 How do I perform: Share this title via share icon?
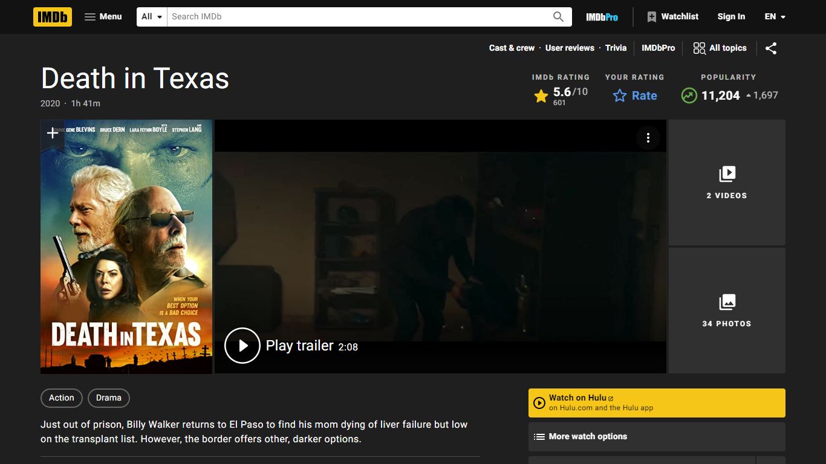(x=771, y=48)
